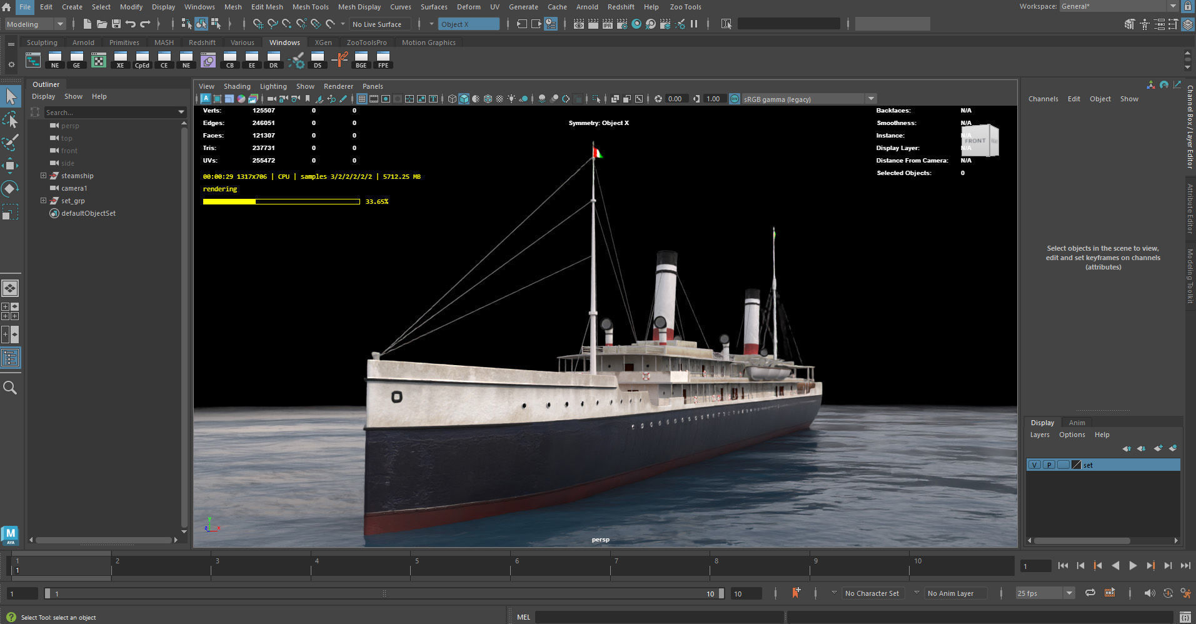Switch to the Arnold shelf tab

click(83, 43)
